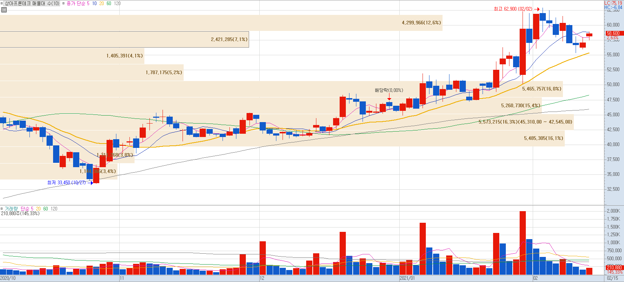Click the 거래량 volume indicator label

11,209
